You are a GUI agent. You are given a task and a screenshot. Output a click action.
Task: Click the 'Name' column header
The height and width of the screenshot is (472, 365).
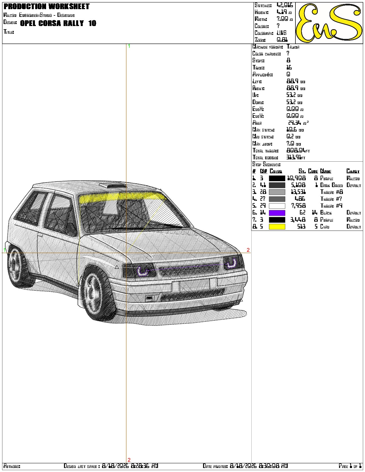(x=325, y=171)
